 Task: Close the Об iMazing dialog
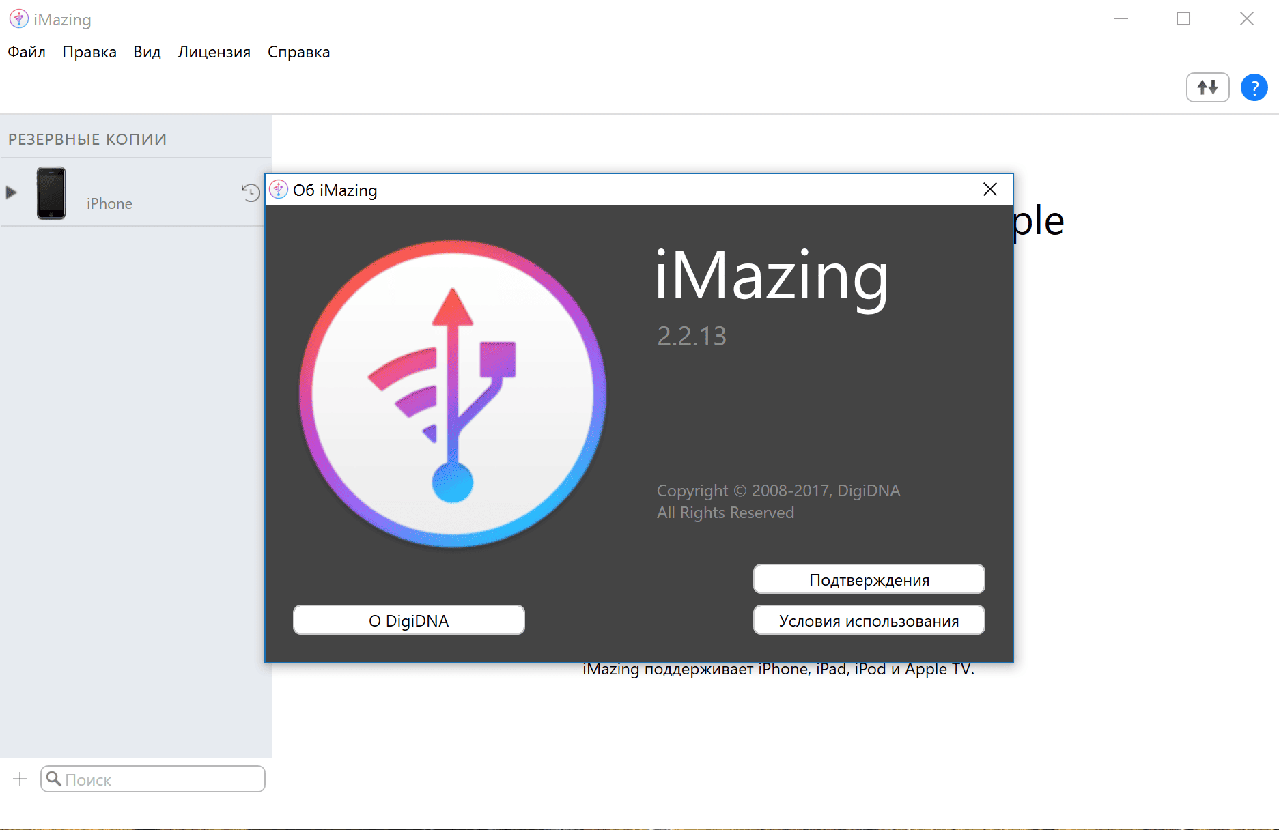pos(990,189)
